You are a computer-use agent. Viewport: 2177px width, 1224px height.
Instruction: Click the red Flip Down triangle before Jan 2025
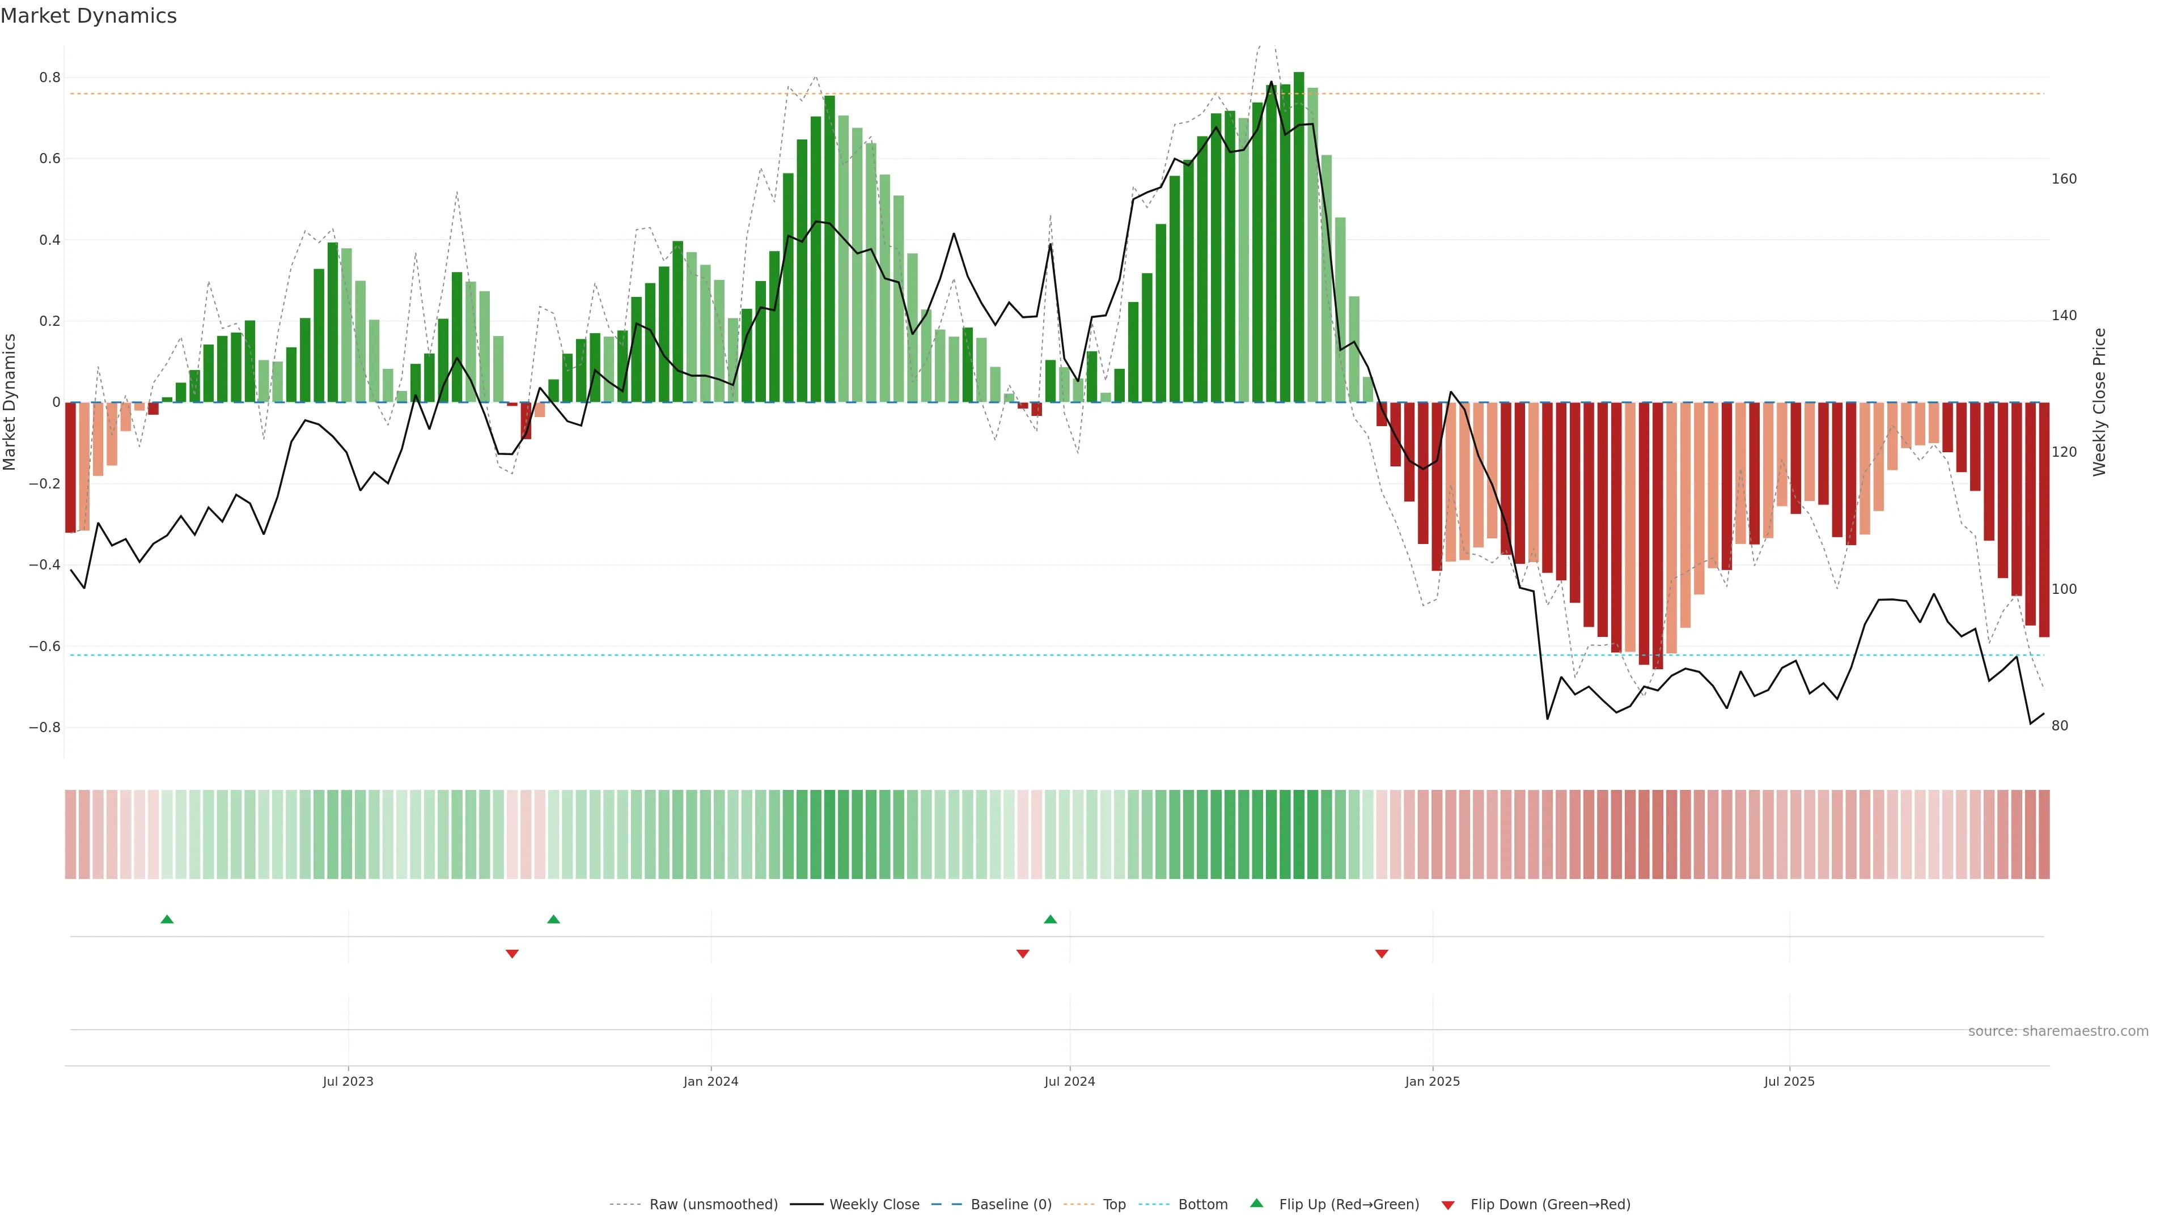click(x=1382, y=954)
